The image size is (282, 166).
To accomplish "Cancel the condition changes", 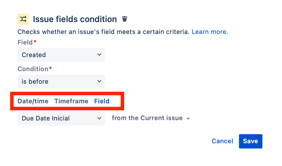I will click(x=222, y=141).
